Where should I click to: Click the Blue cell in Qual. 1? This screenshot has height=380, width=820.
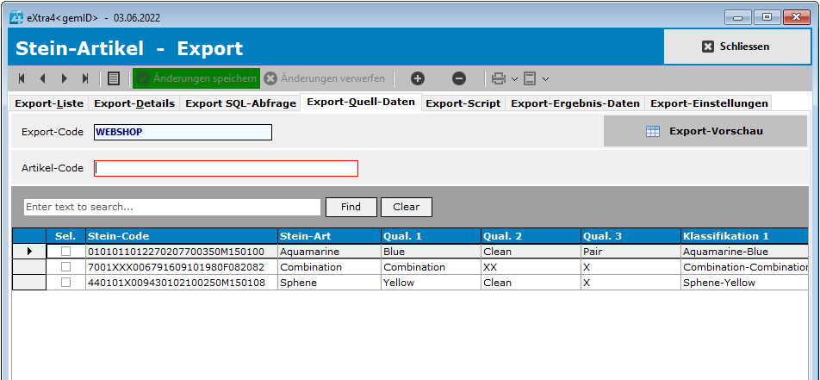pos(431,252)
